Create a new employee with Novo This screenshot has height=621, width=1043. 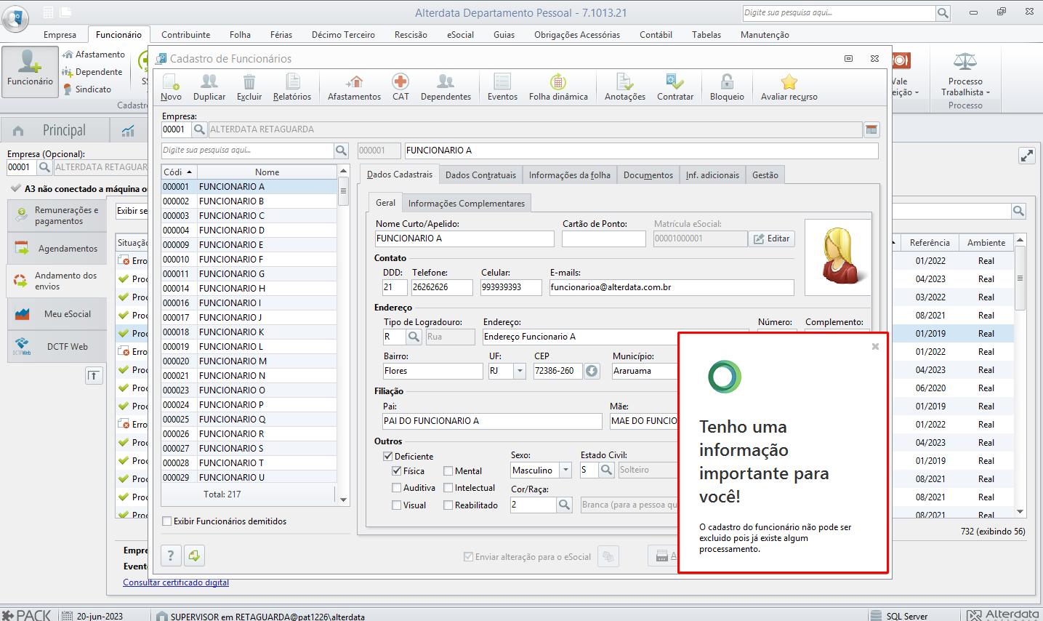[x=171, y=87]
